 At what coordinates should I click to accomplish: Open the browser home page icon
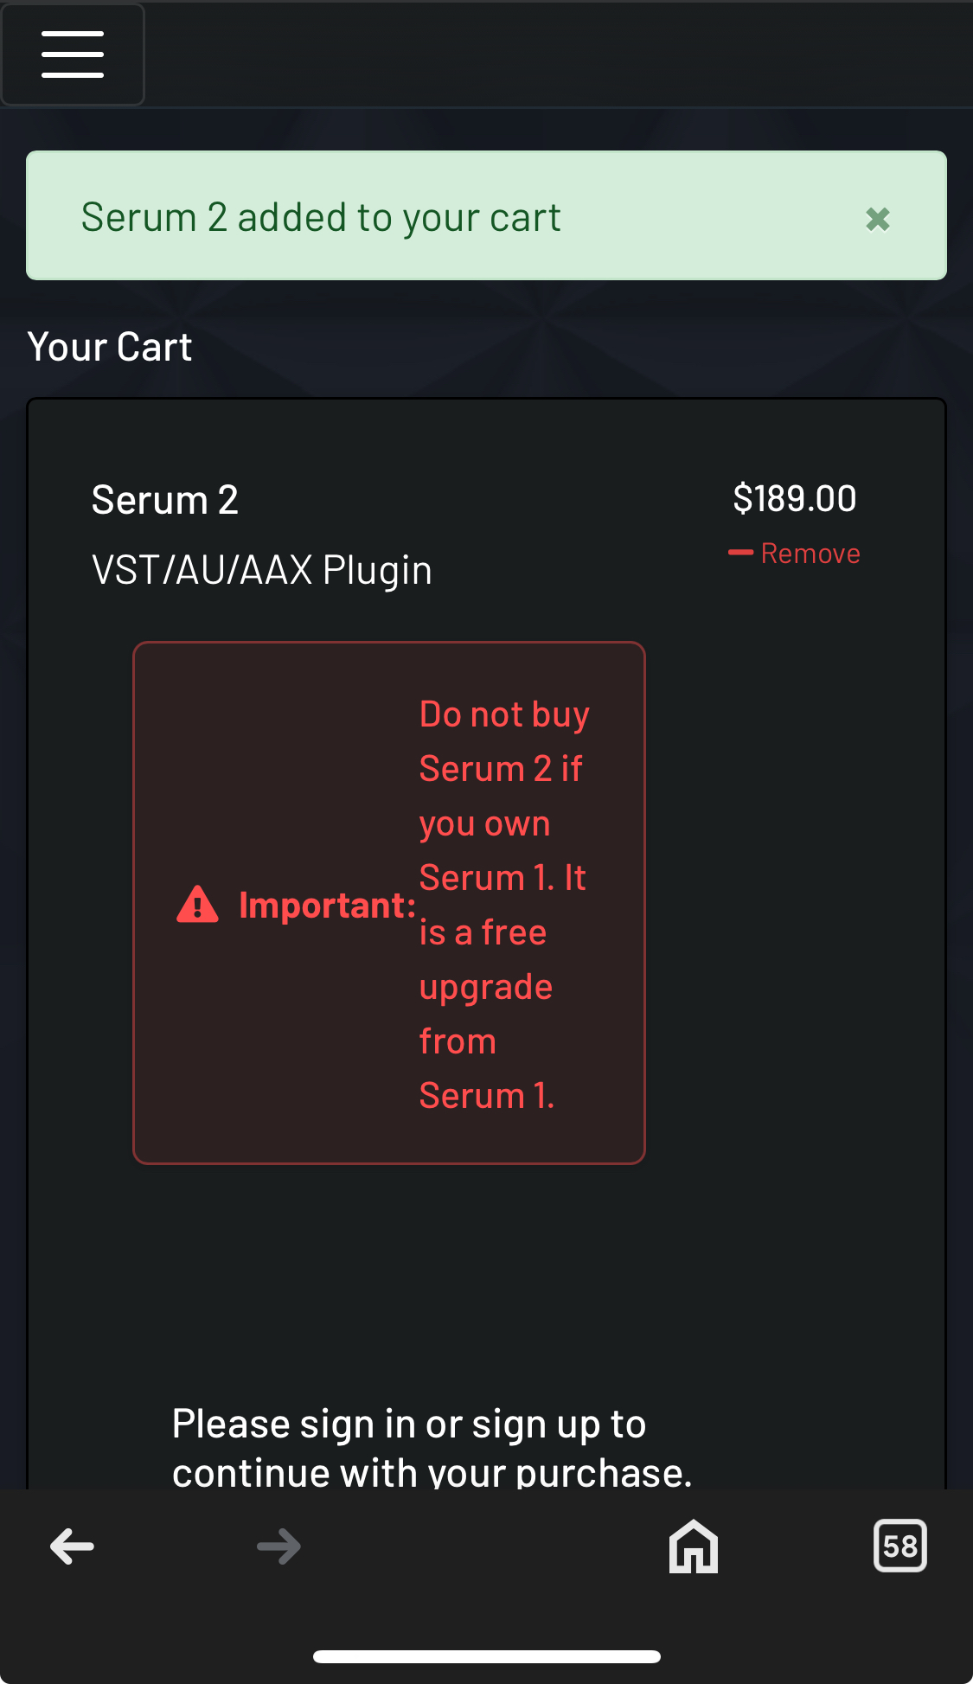(694, 1546)
